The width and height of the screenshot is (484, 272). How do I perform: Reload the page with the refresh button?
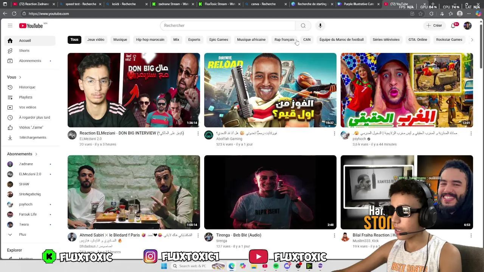[x=14, y=14]
